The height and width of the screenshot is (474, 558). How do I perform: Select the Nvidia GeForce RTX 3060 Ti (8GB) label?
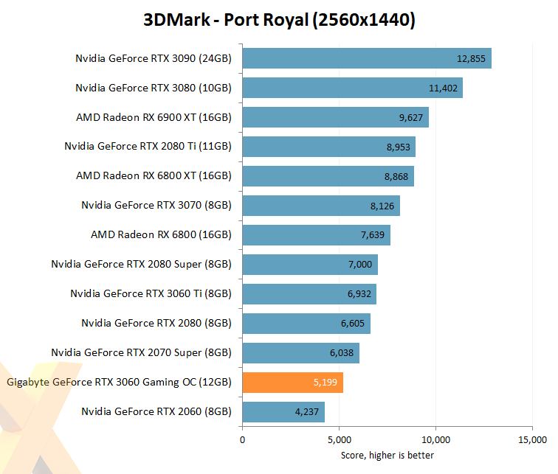click(x=151, y=293)
